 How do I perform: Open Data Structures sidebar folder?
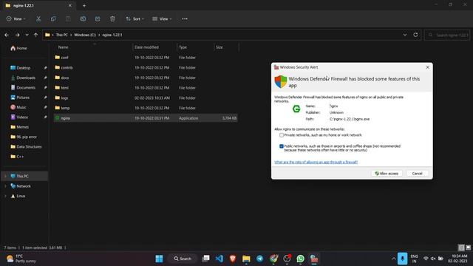click(x=26, y=146)
